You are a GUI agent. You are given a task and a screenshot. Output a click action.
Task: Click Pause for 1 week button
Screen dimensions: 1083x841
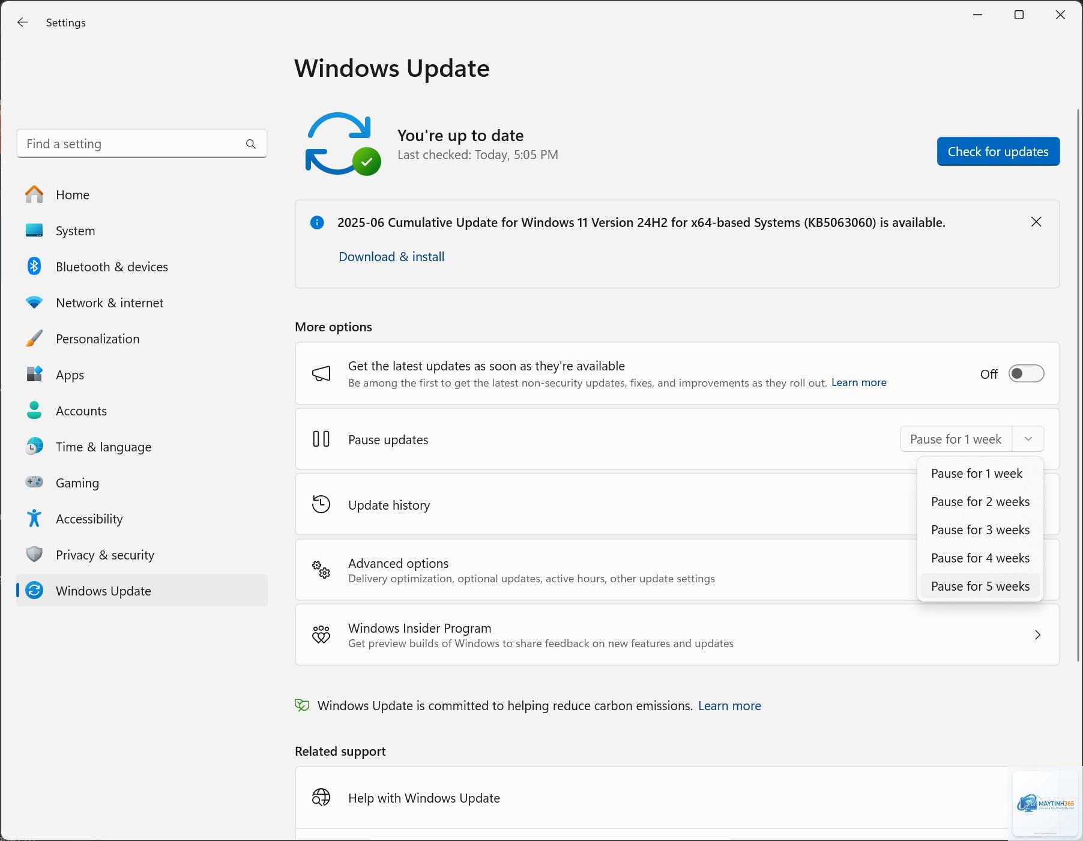(x=956, y=439)
